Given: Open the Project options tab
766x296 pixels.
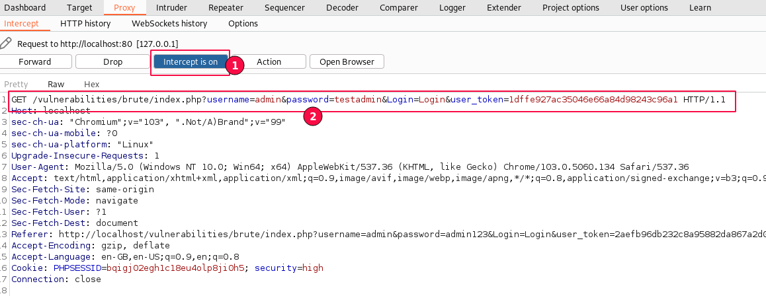Looking at the screenshot, I should point(570,8).
